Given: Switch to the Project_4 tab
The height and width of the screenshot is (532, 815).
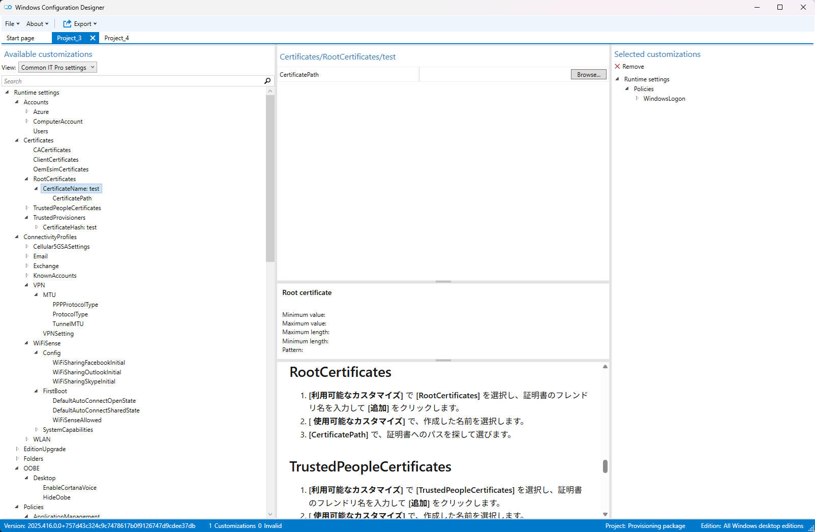Looking at the screenshot, I should point(116,38).
